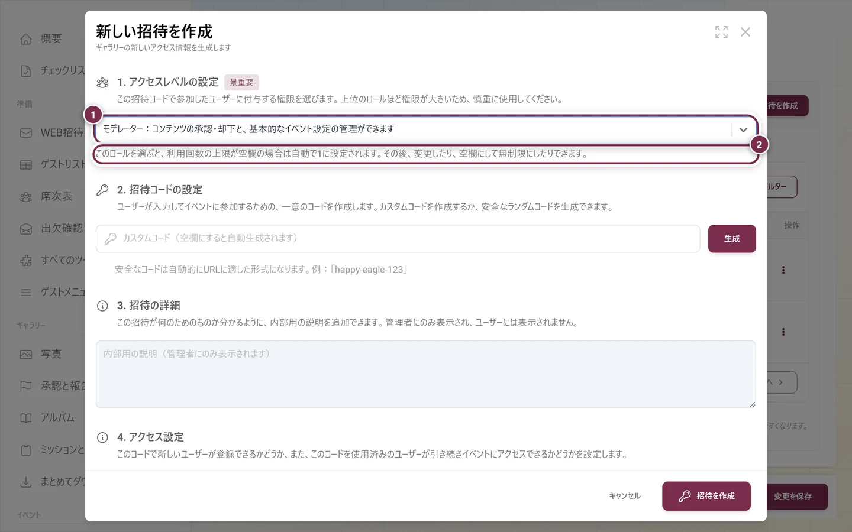The height and width of the screenshot is (532, 852).
Task: Click the heading 4. アクセス設定
Action: coord(150,437)
